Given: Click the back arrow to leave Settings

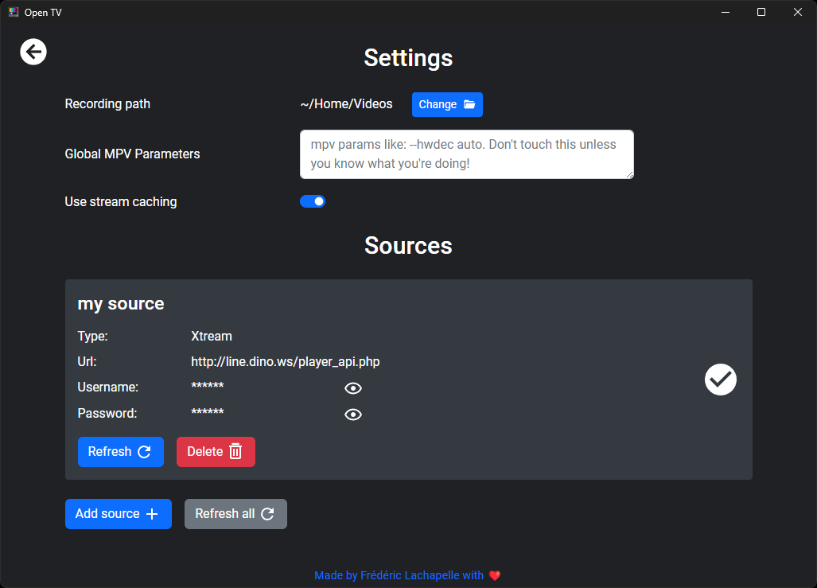Looking at the screenshot, I should pyautogui.click(x=33, y=51).
